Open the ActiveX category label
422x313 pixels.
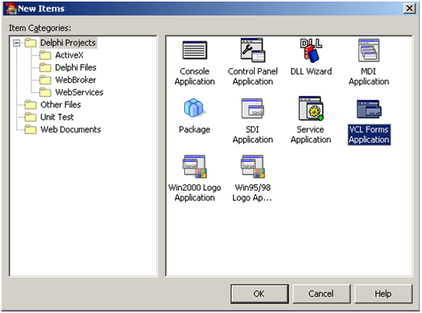click(69, 55)
